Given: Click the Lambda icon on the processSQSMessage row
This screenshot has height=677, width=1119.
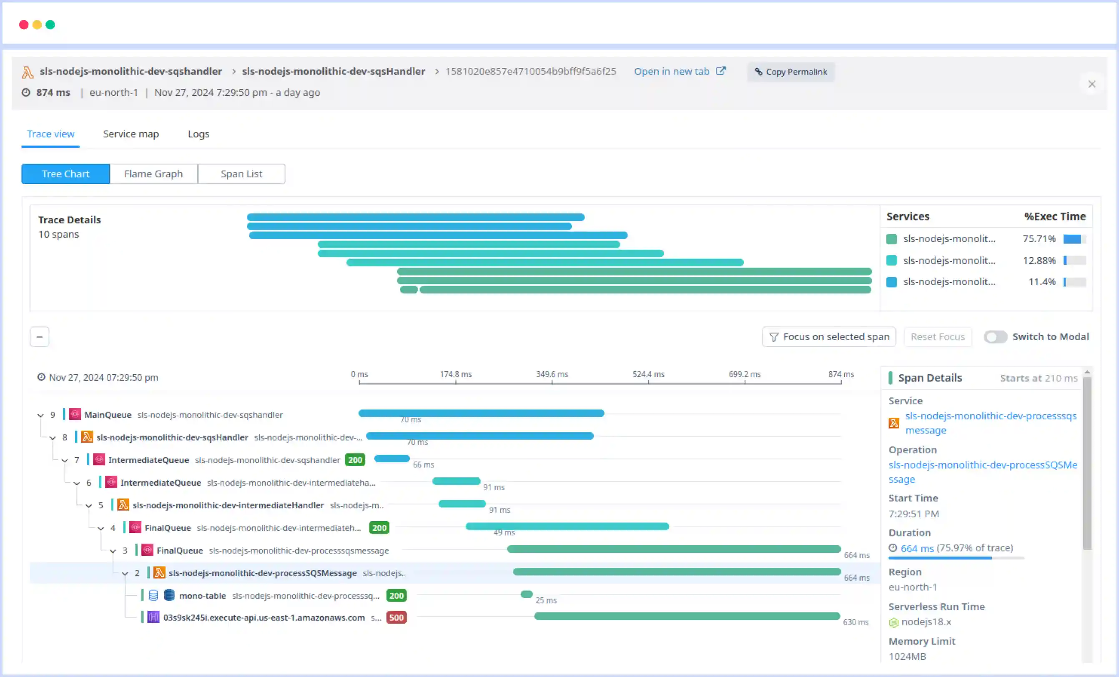Looking at the screenshot, I should pyautogui.click(x=159, y=572).
